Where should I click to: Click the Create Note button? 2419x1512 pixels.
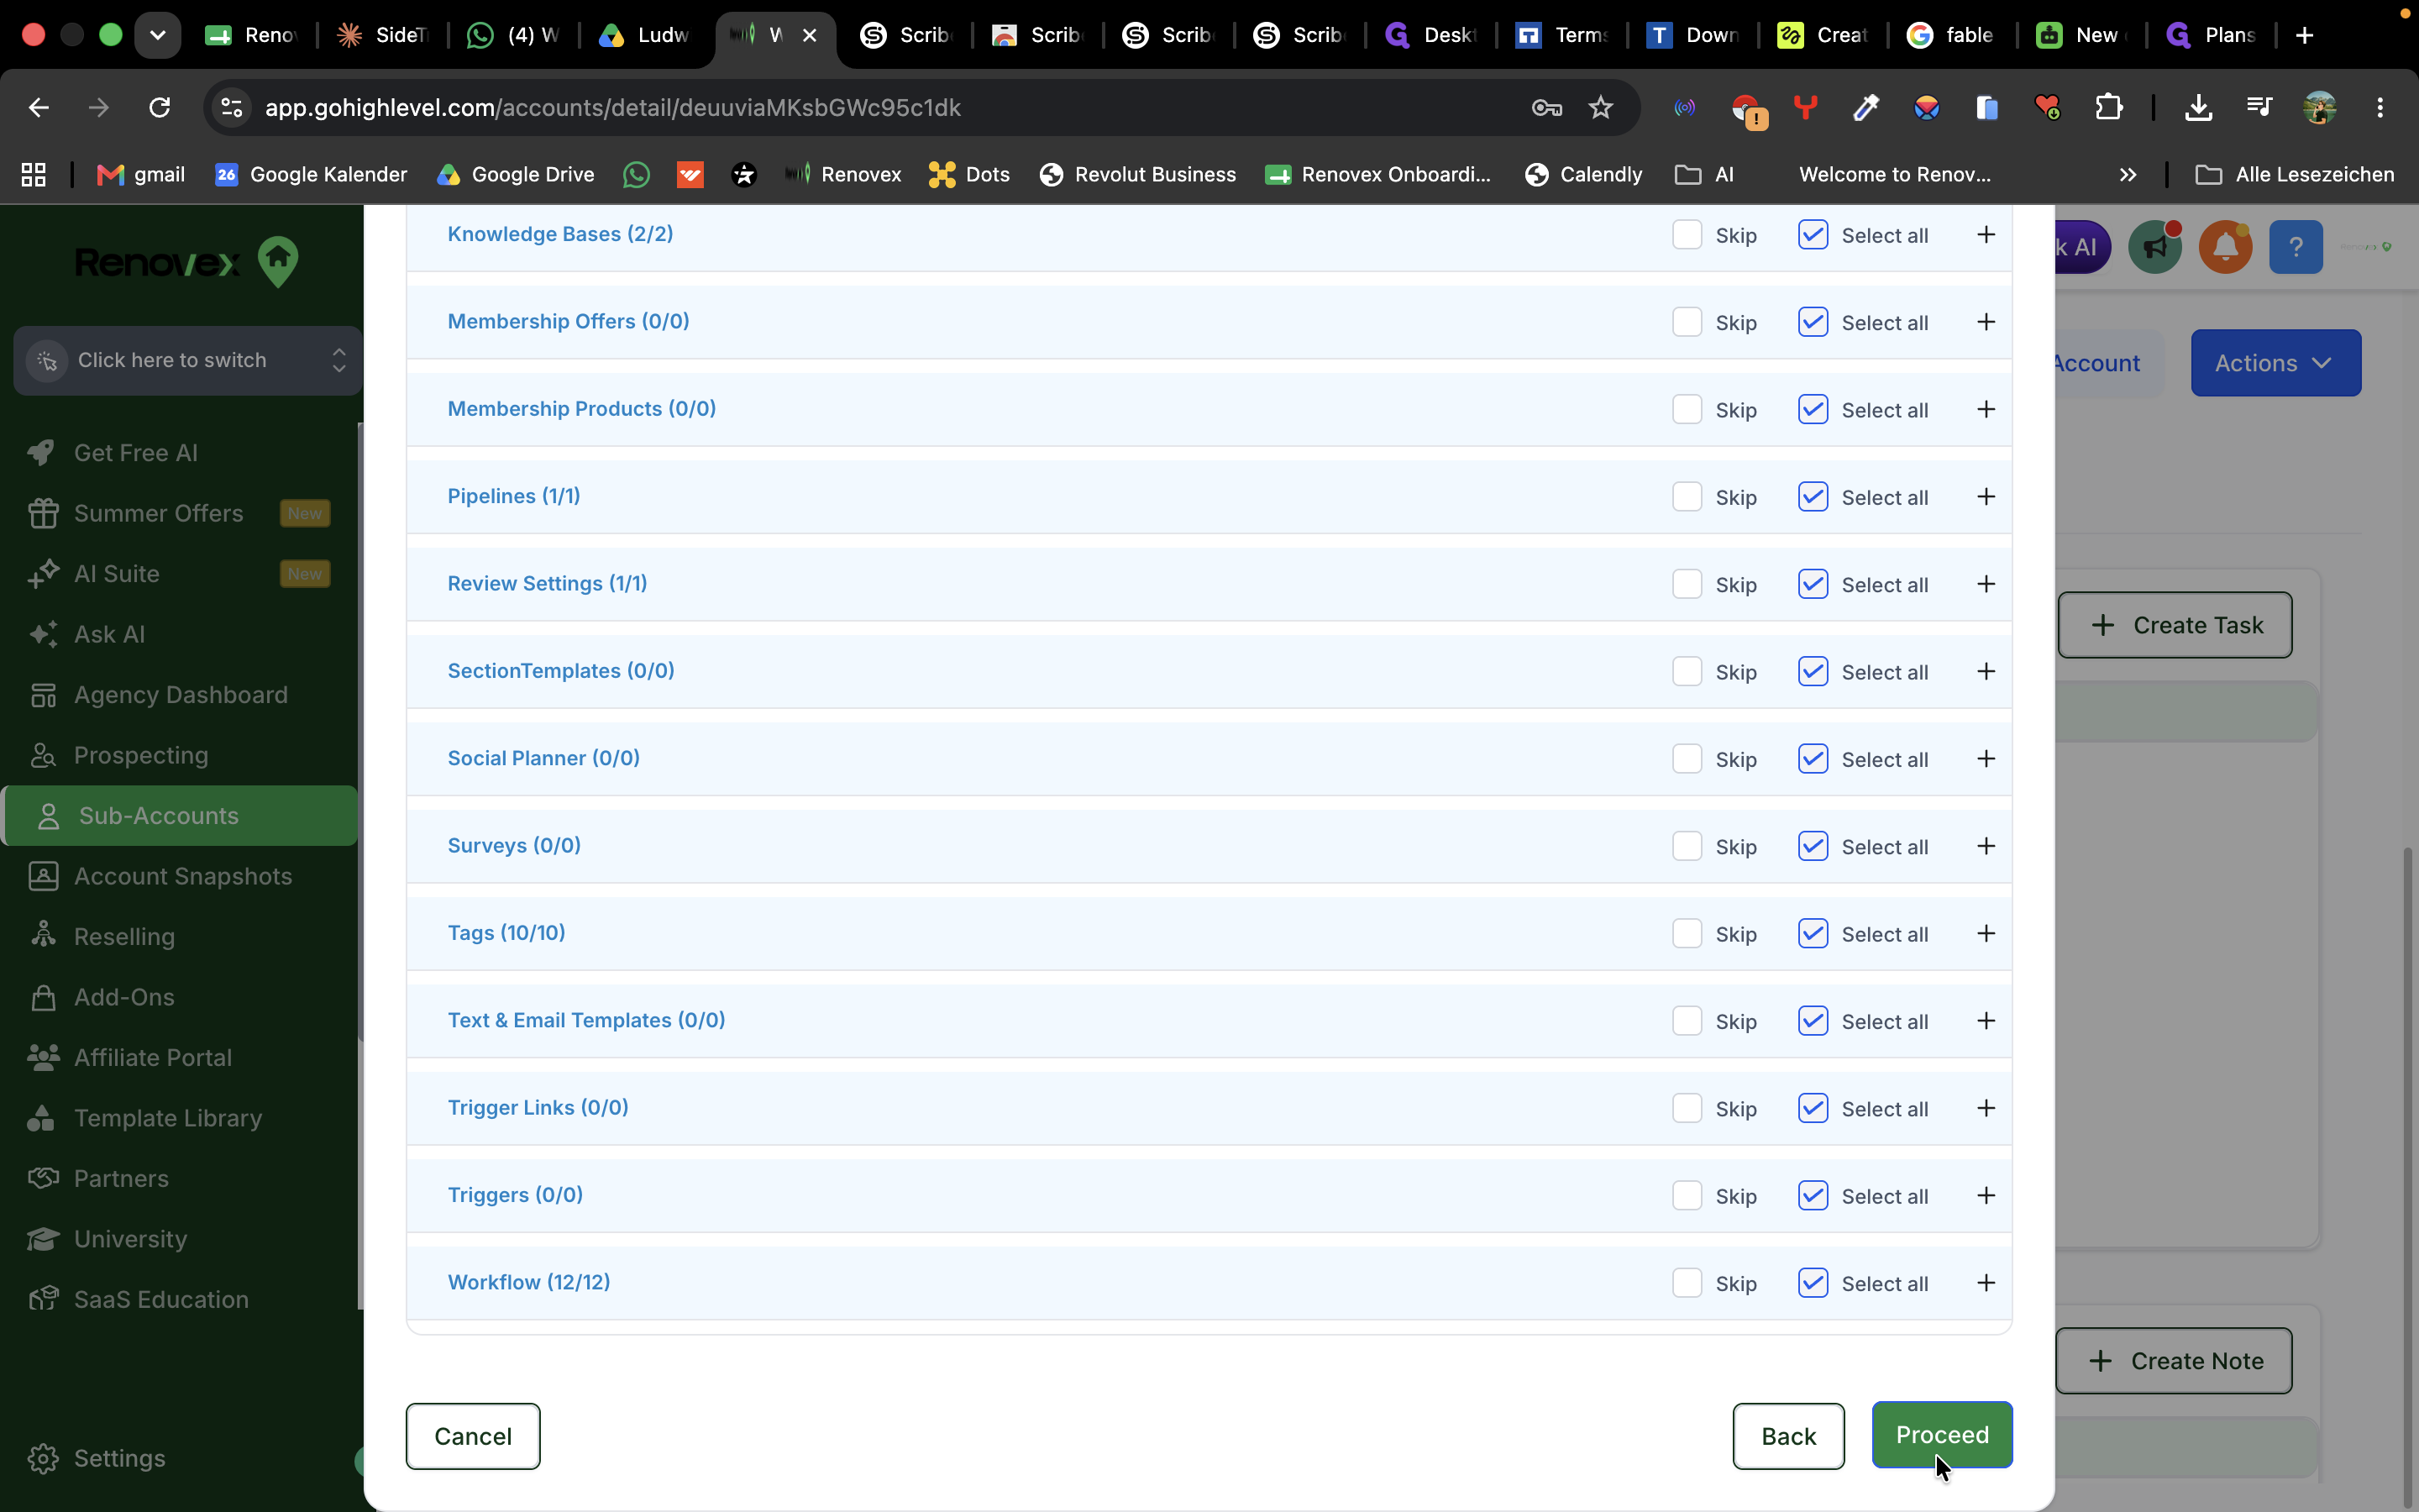coord(2174,1361)
